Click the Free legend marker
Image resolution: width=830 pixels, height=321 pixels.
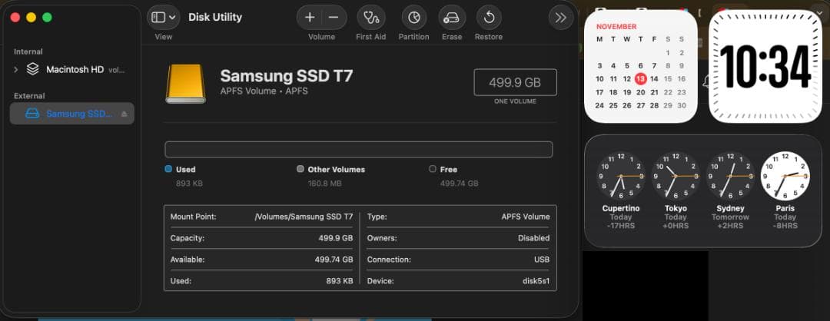(x=433, y=169)
